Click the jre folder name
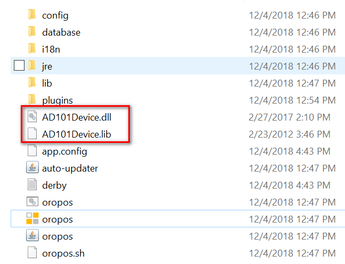345x264 pixels. (47, 66)
